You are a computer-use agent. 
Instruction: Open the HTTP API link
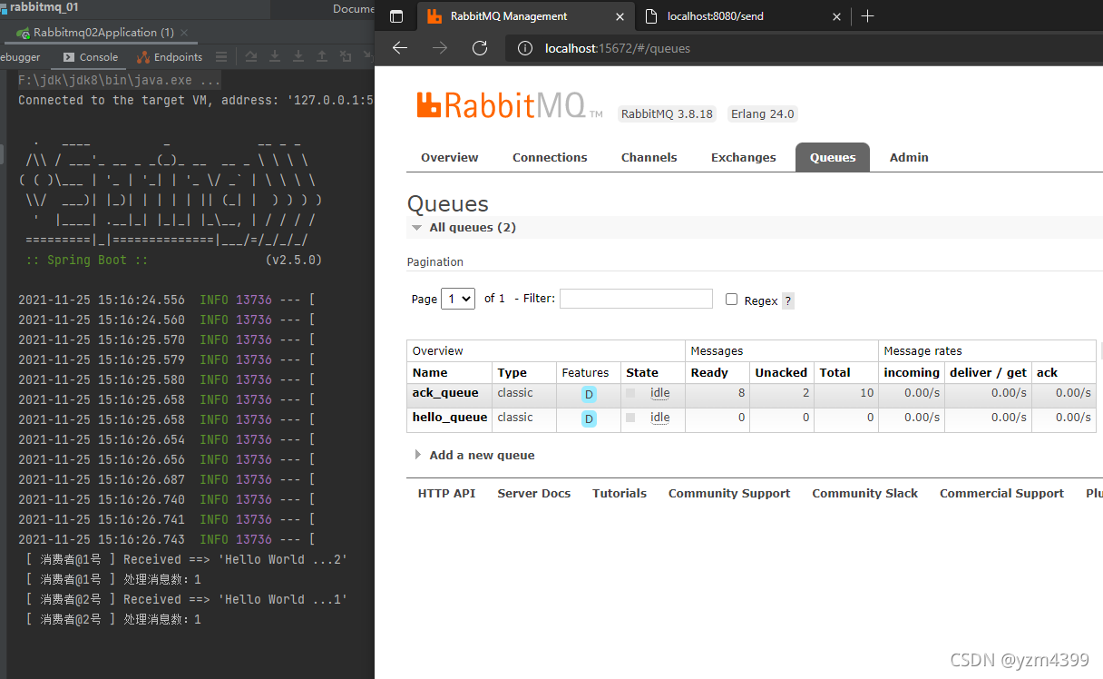pyautogui.click(x=446, y=493)
